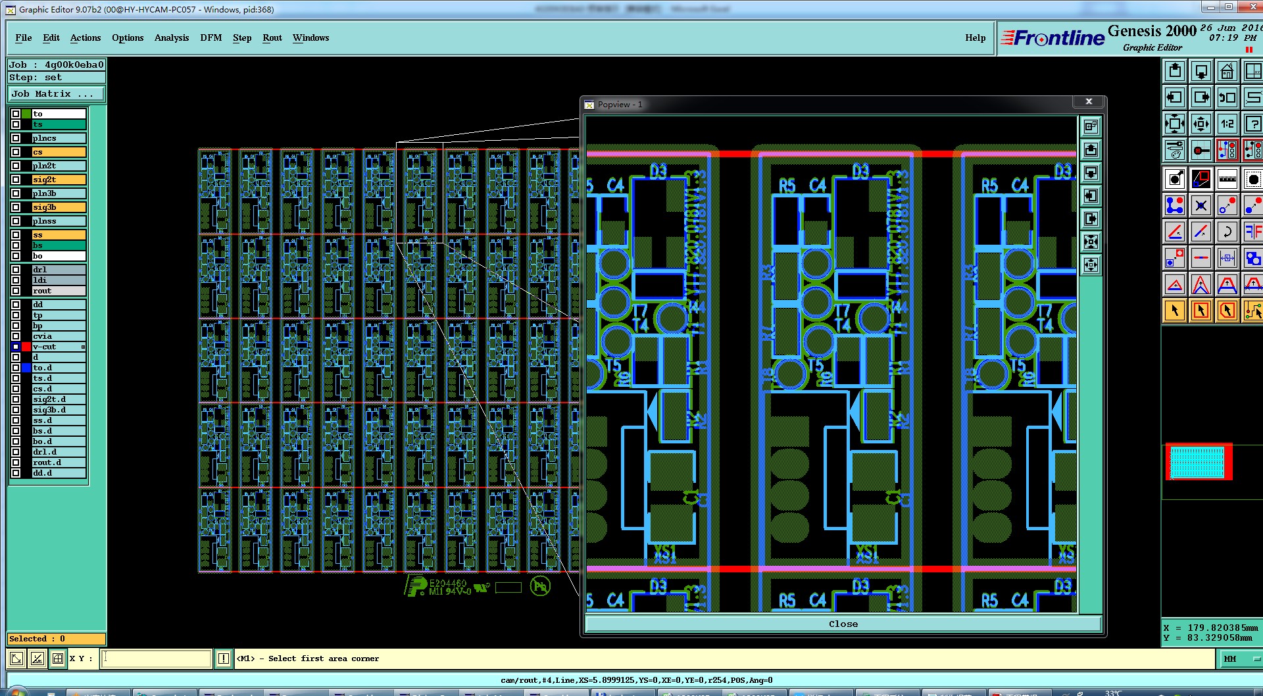Click pan up icon in Popview window

pyautogui.click(x=1091, y=149)
